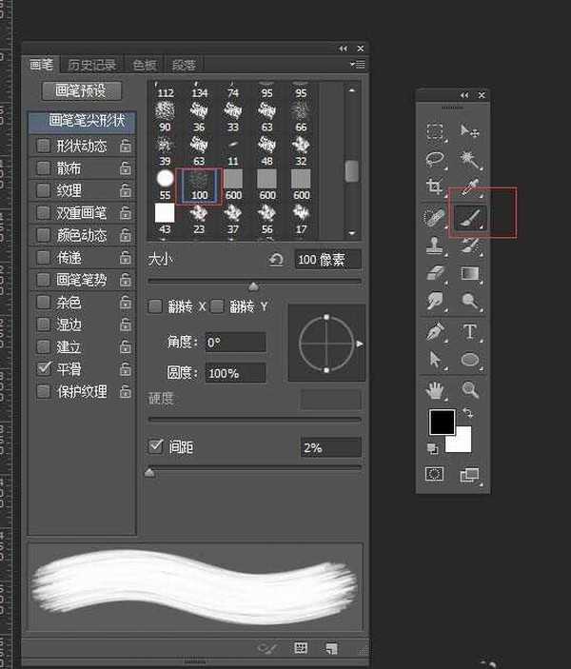Choose the Eraser tool

point(436,274)
